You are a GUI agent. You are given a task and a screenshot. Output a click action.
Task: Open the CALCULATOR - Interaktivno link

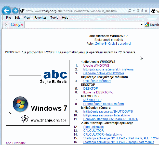tap(102, 135)
